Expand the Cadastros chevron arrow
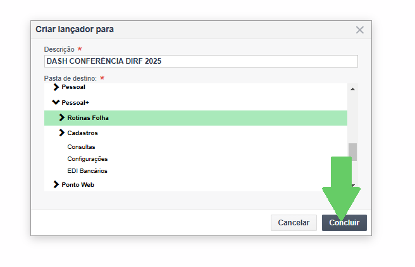 [62, 133]
